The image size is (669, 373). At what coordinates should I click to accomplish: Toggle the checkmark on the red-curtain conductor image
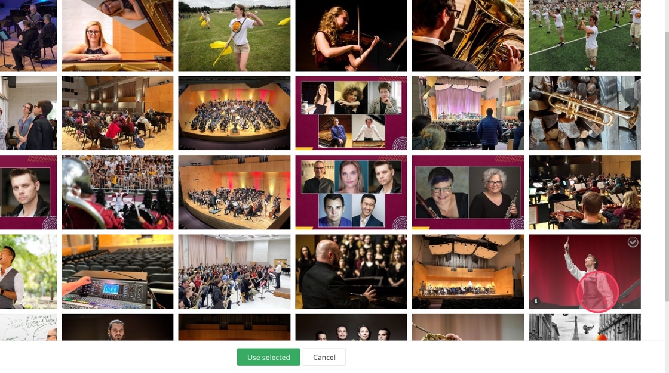click(633, 243)
